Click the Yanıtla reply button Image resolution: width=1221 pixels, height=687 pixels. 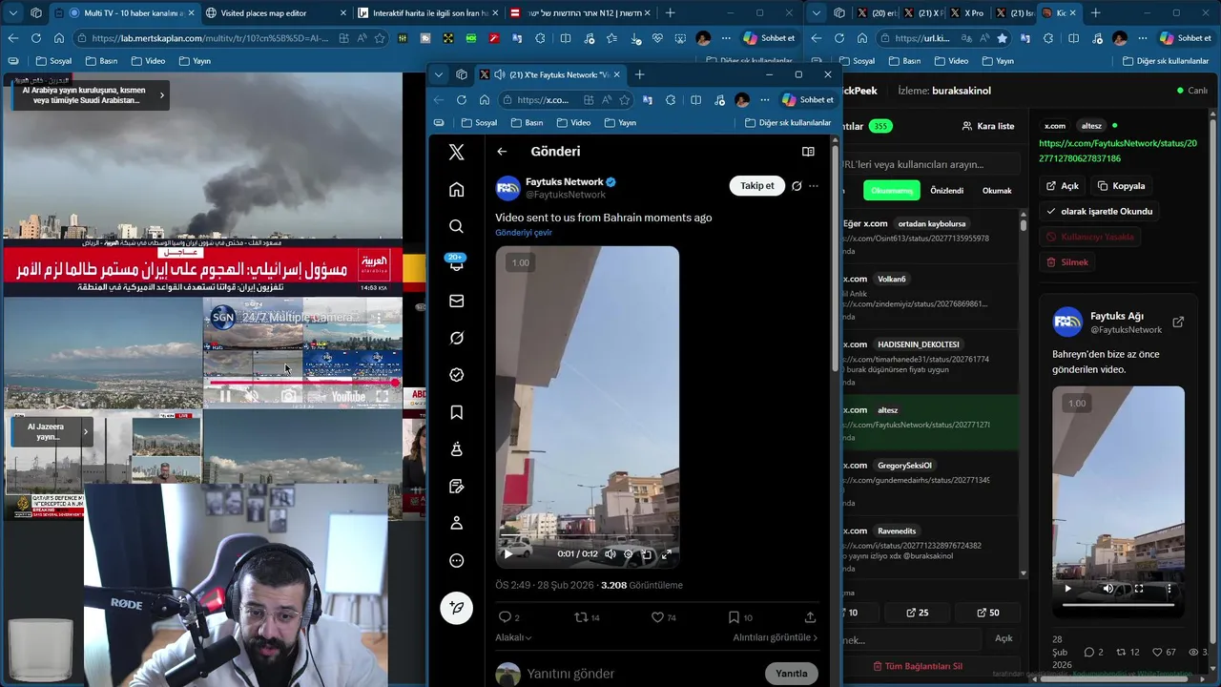[x=791, y=674]
